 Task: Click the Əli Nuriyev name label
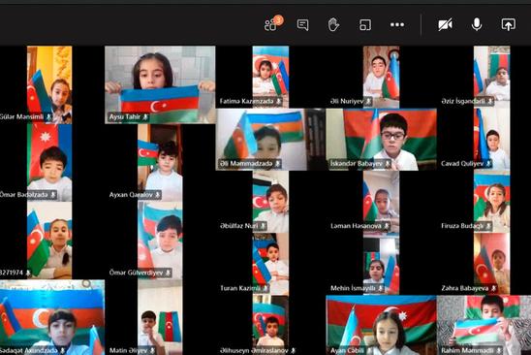[347, 101]
